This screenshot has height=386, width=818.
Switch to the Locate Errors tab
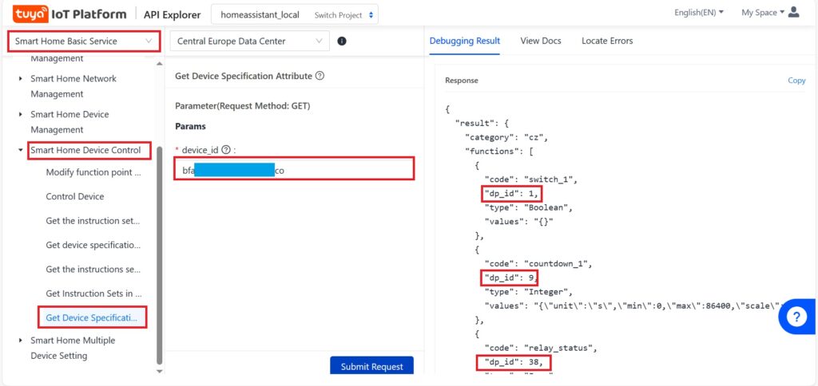(x=607, y=41)
